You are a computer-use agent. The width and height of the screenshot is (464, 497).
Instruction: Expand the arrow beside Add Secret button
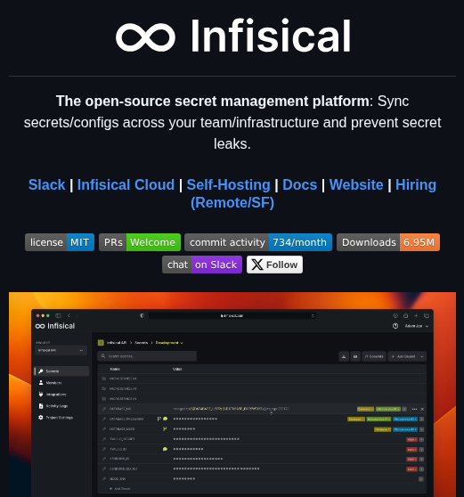422,356
